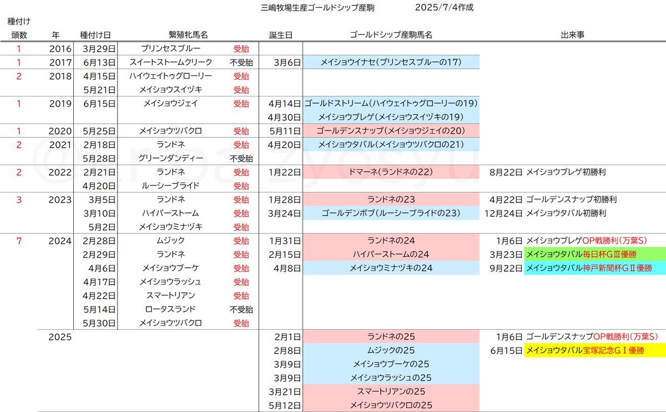Select the 種付け日 column header
The image size is (666, 412).
(x=94, y=35)
